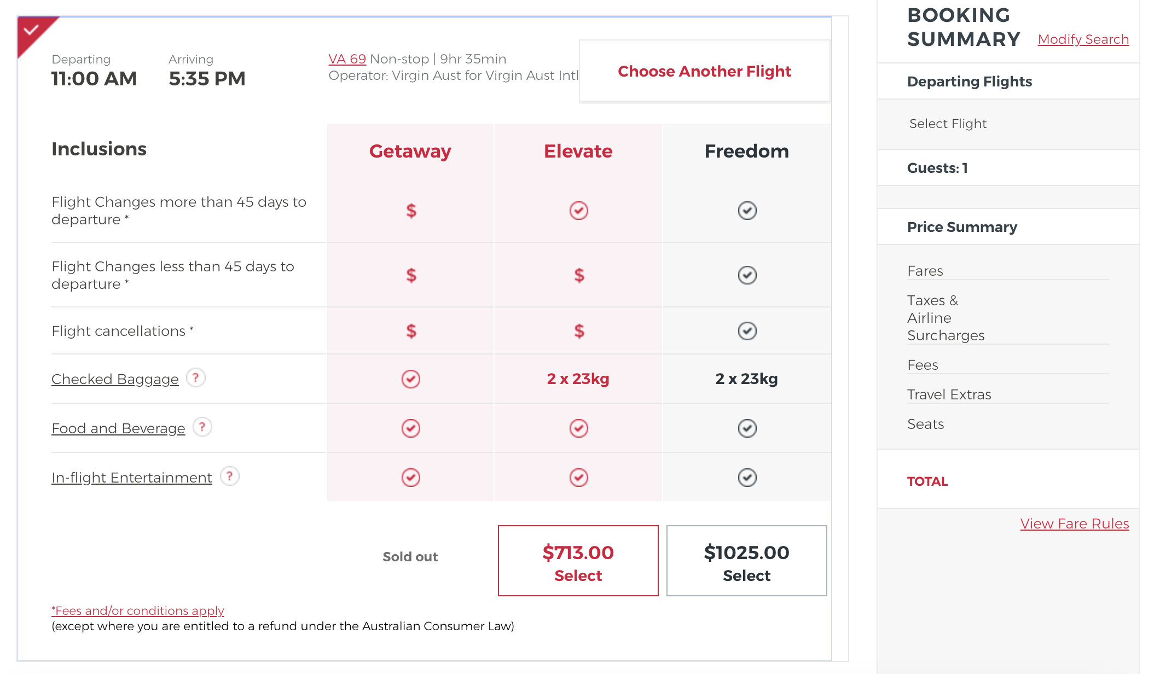Click the Elevate fare column header

(x=578, y=151)
